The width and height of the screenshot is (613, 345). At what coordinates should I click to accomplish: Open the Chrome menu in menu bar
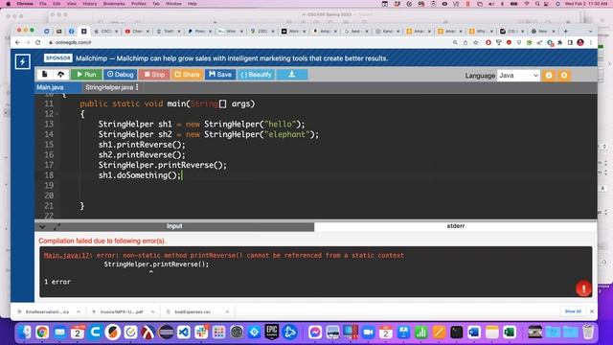25,4
